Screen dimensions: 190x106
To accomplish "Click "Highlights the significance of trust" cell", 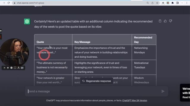I will (102, 67).
